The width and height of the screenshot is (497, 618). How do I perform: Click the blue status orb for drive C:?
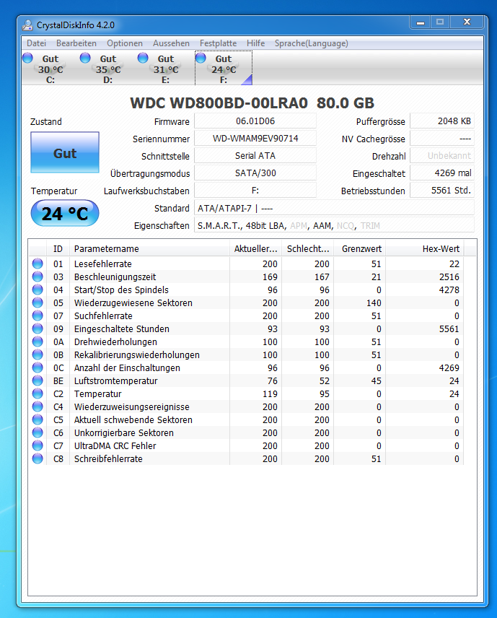tap(27, 58)
